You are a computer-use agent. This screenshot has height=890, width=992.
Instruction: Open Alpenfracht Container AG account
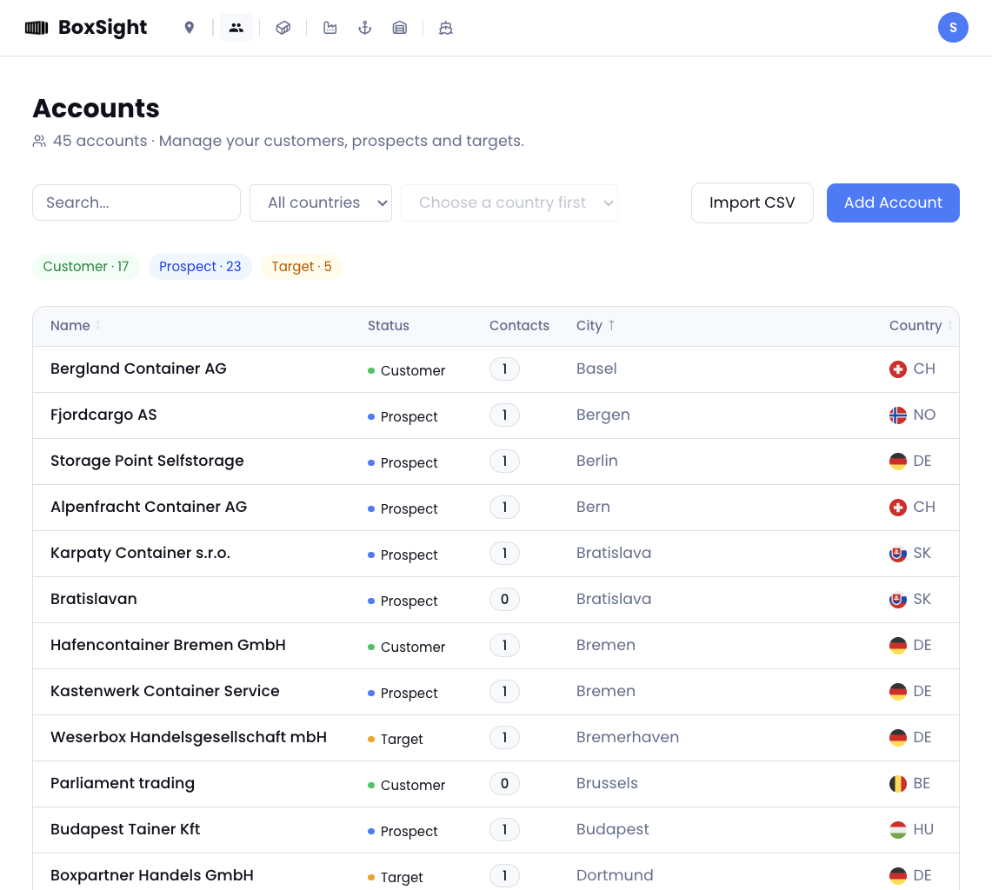(149, 508)
